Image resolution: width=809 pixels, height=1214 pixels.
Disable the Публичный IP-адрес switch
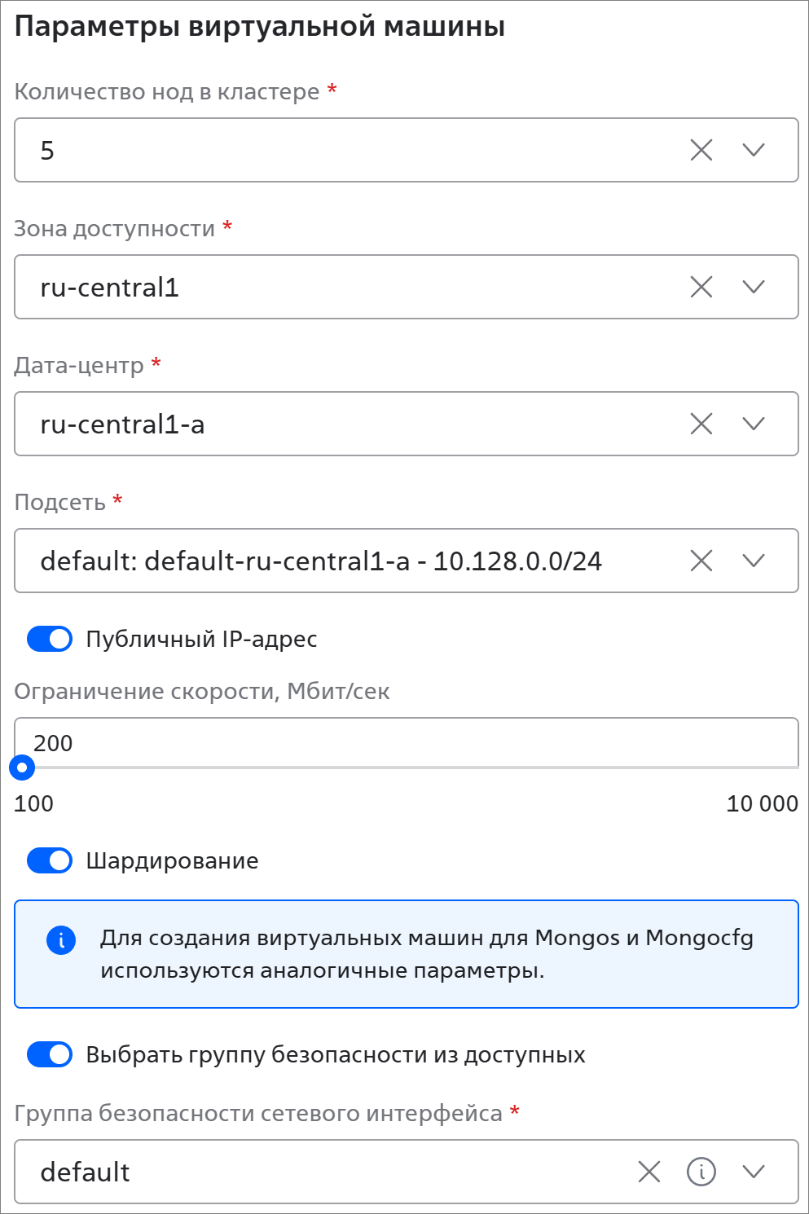point(50,640)
